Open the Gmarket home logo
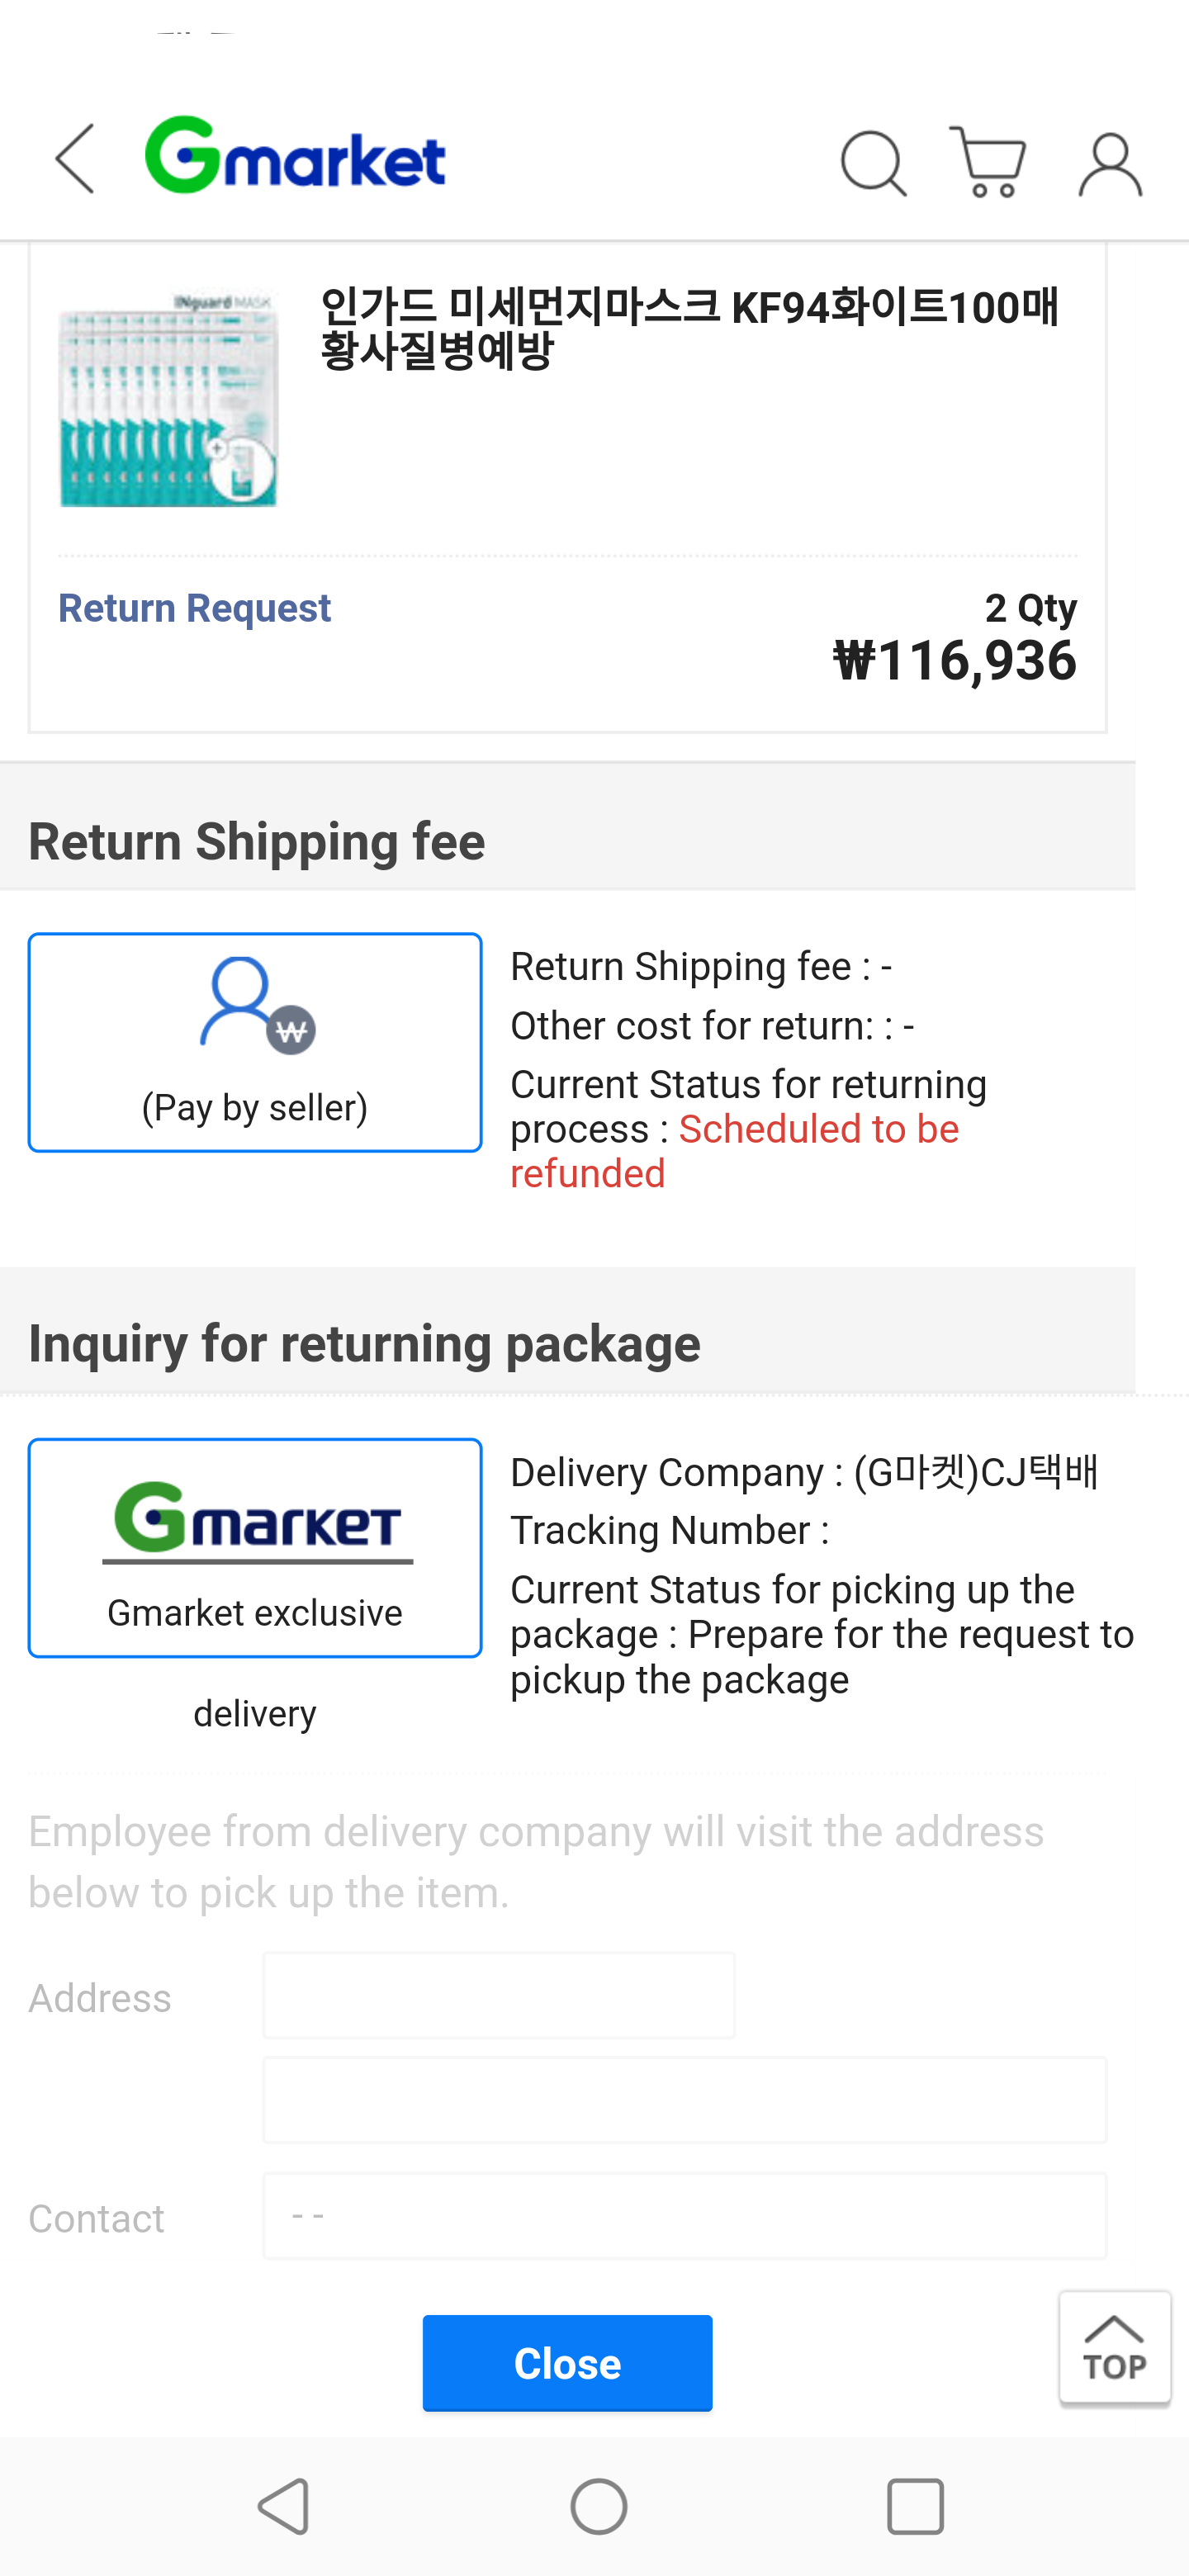The height and width of the screenshot is (2576, 1189). point(295,156)
